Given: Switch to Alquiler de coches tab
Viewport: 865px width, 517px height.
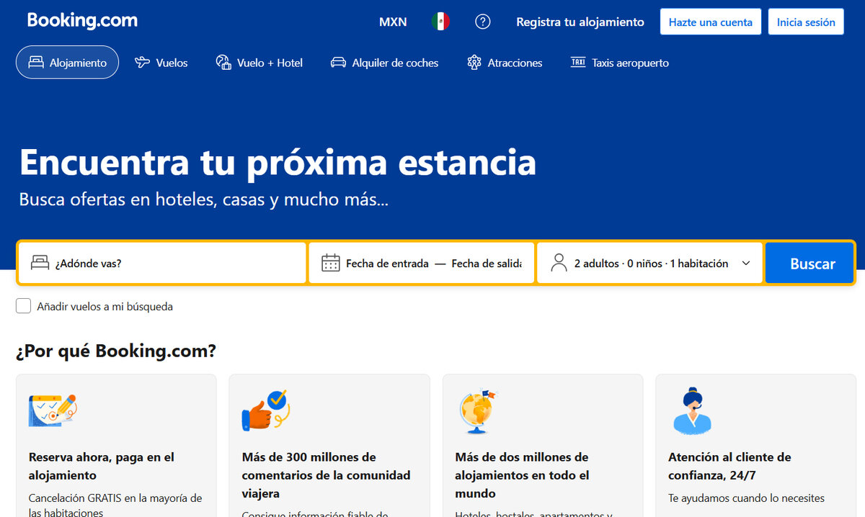Looking at the screenshot, I should [384, 63].
